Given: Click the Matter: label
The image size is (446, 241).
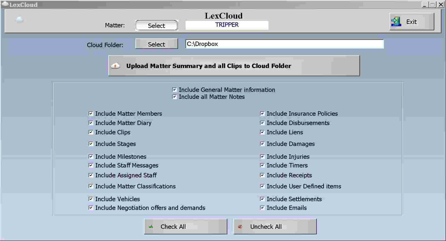Looking at the screenshot, I should pyautogui.click(x=115, y=25).
